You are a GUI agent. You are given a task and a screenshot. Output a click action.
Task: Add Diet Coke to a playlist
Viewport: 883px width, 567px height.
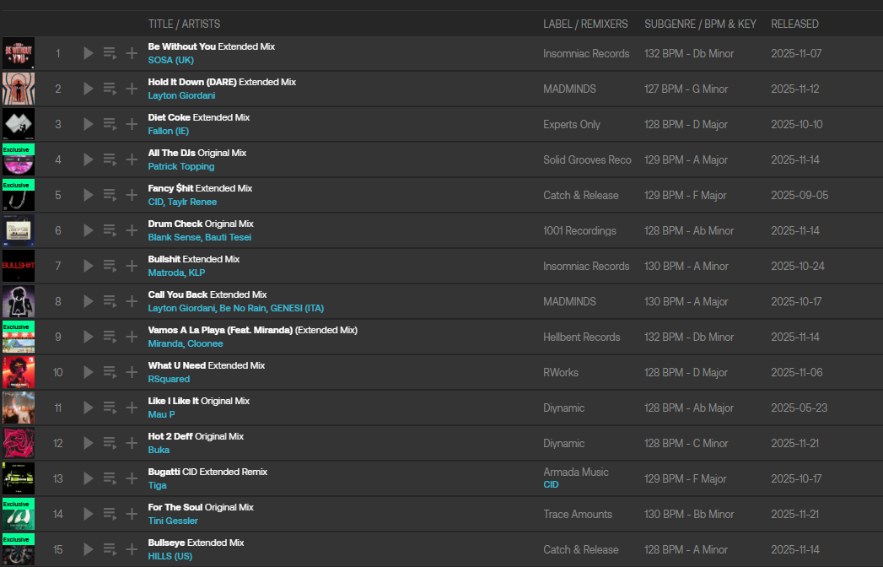132,124
